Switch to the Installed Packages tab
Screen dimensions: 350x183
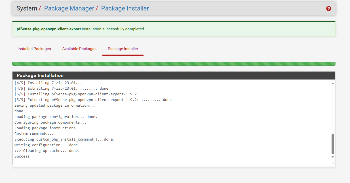(34, 49)
